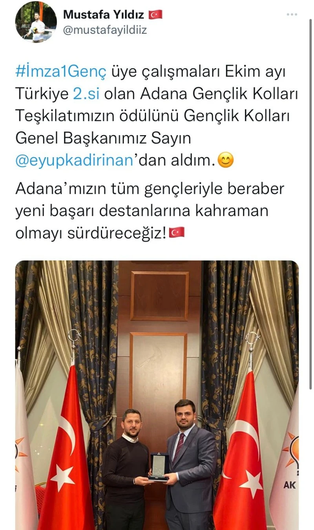Click the man in the gray suit
Image resolution: width=314 pixels, height=530 pixels.
[190, 466]
